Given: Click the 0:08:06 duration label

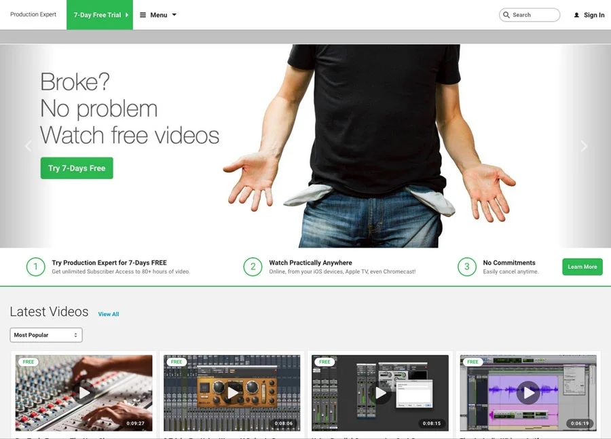Looking at the screenshot, I should tap(284, 423).
